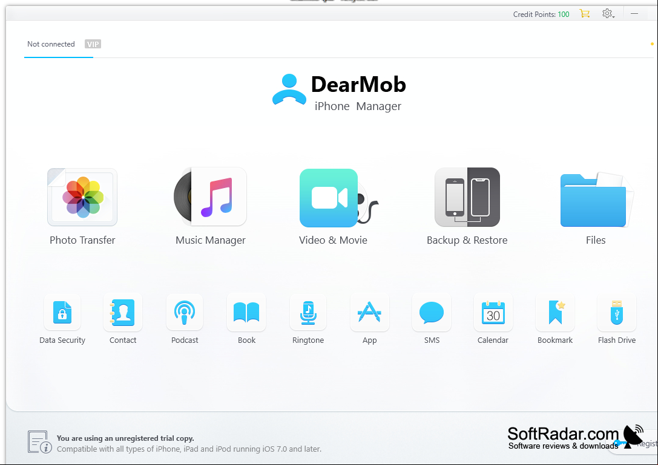Click the VIP badge
The height and width of the screenshot is (465, 658).
(93, 44)
